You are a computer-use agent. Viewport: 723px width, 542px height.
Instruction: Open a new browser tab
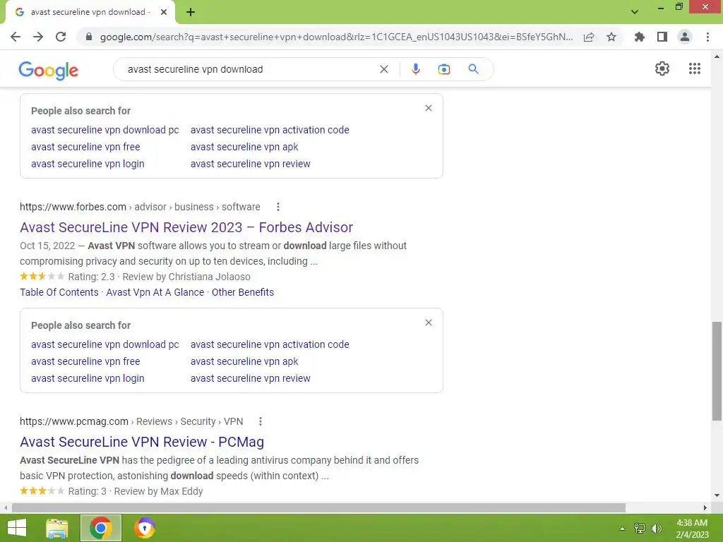click(x=191, y=13)
